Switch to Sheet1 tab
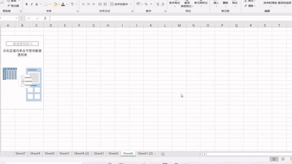This screenshot has width=292, height=164. coord(64,154)
